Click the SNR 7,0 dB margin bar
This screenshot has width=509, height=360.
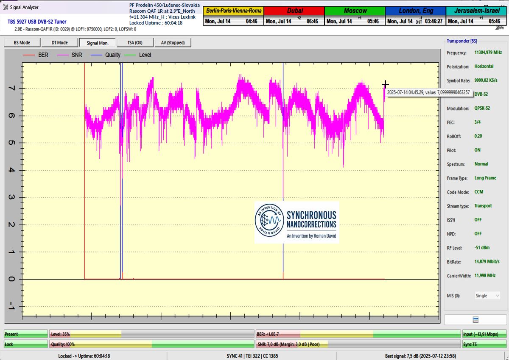click(358, 344)
